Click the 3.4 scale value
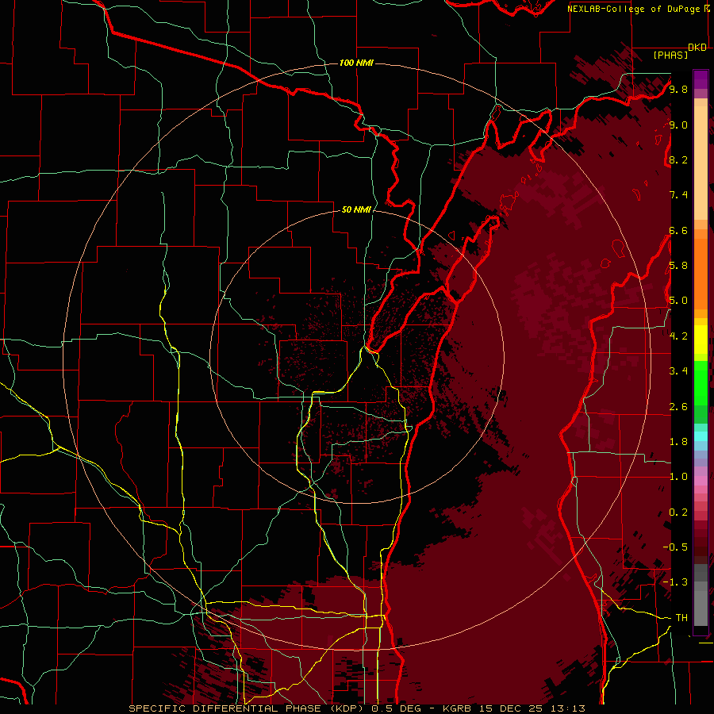This screenshot has width=714, height=714. point(678,371)
